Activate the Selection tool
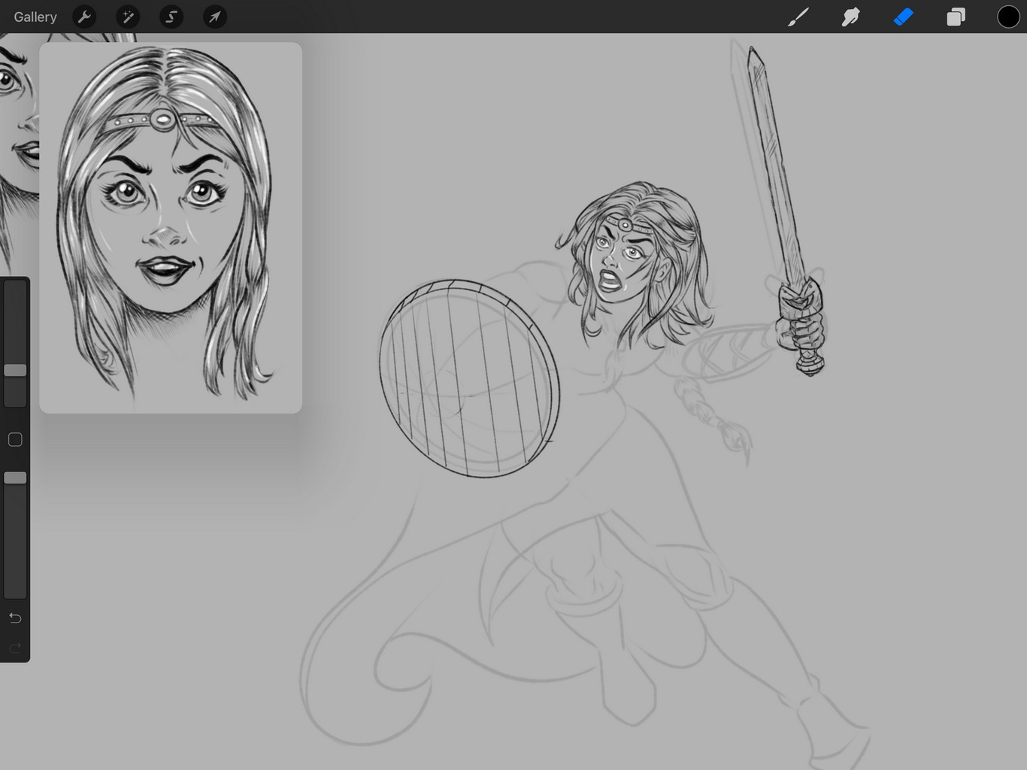The image size is (1027, 770). click(x=171, y=17)
